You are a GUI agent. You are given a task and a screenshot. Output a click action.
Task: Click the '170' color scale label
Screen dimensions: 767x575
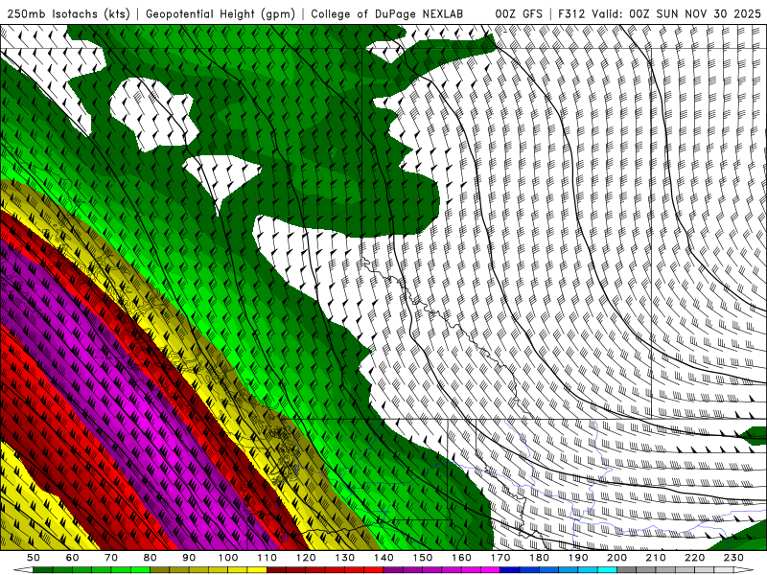500,558
